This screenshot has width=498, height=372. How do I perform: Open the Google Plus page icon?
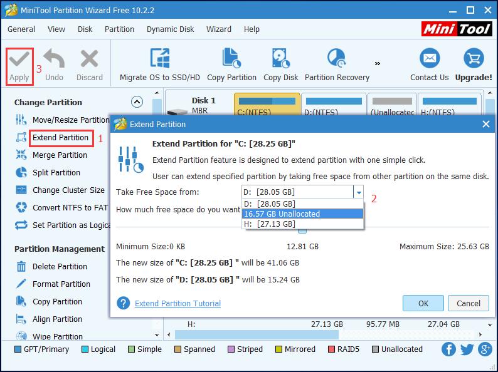click(x=485, y=349)
